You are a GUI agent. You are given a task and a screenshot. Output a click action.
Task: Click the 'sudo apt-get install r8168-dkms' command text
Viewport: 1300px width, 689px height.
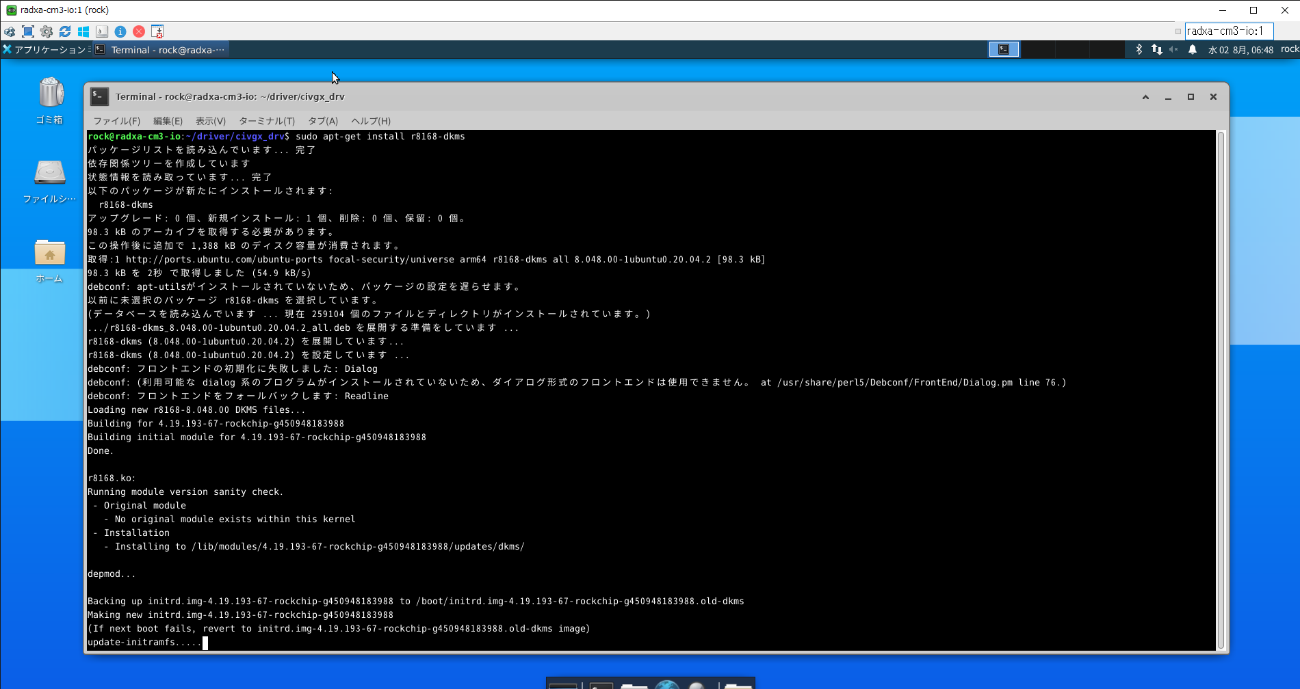(x=380, y=137)
